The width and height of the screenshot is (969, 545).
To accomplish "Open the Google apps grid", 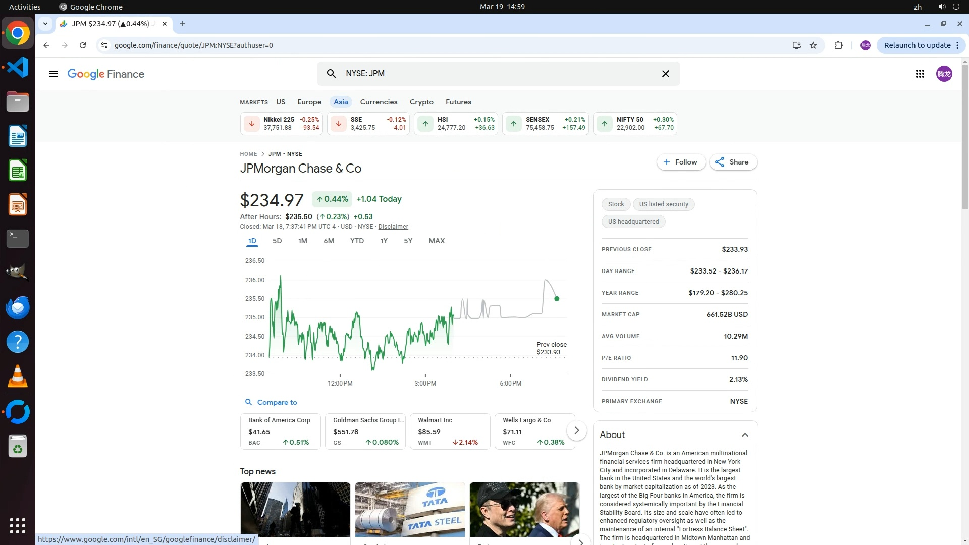I will click(x=920, y=74).
